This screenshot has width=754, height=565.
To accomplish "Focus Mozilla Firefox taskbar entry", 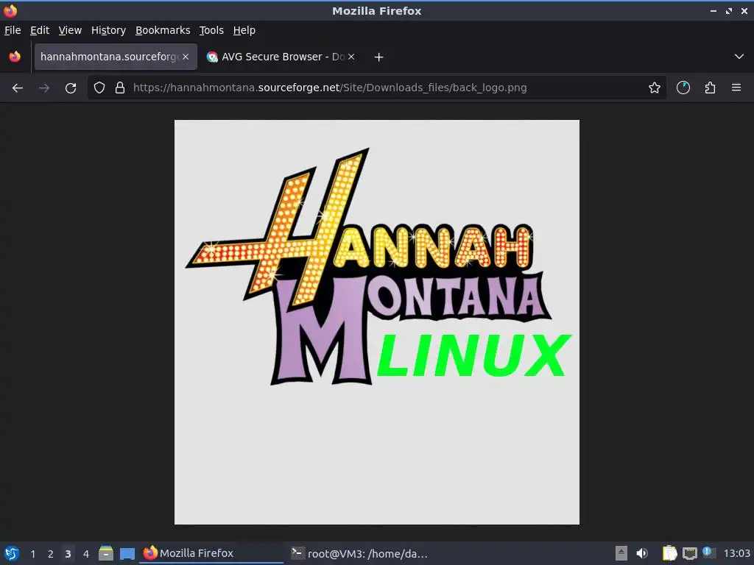I will (x=211, y=553).
